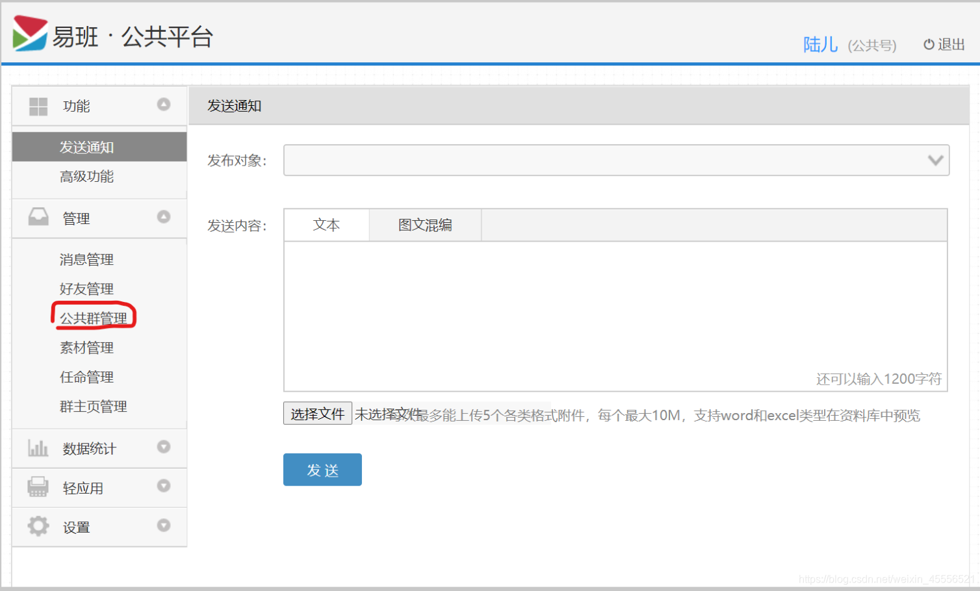
Task: Switch to the 文本 tab
Action: (327, 225)
